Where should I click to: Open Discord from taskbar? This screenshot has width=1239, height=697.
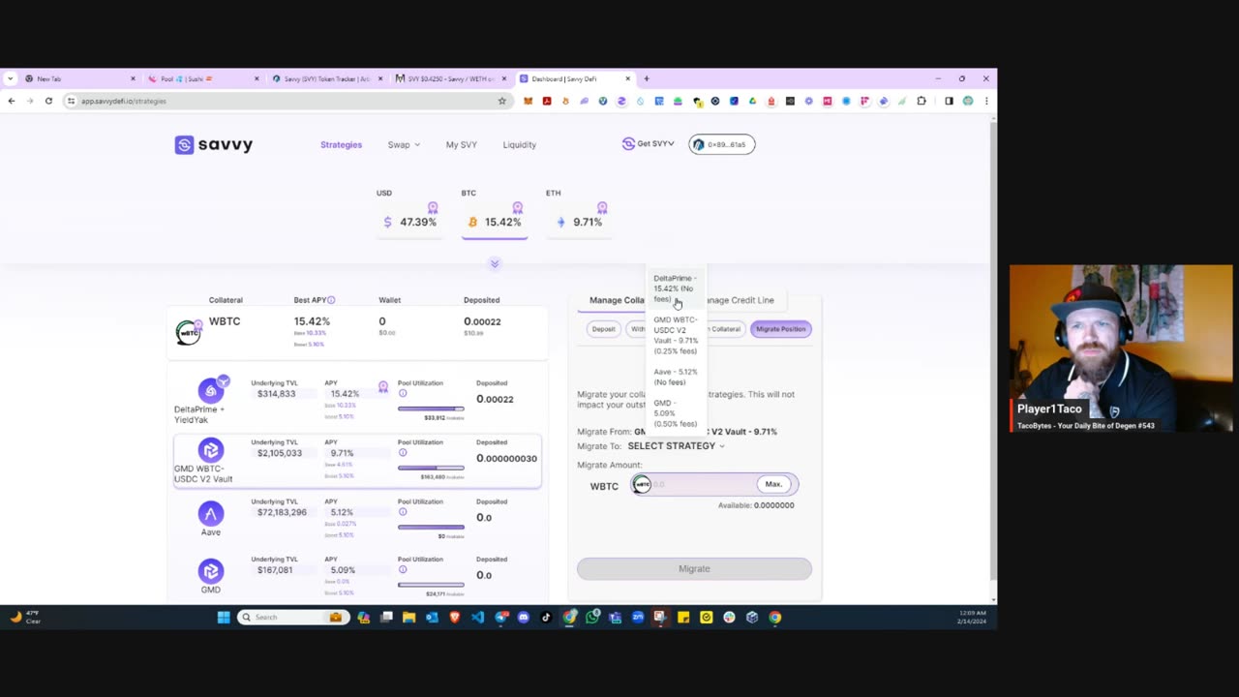pyautogui.click(x=524, y=617)
